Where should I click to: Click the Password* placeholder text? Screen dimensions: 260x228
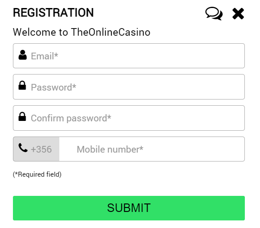[x=54, y=87]
